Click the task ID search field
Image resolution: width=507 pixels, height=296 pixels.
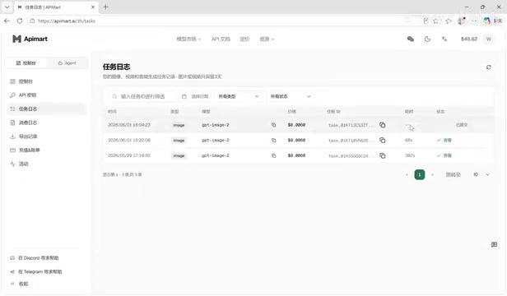click(x=142, y=96)
